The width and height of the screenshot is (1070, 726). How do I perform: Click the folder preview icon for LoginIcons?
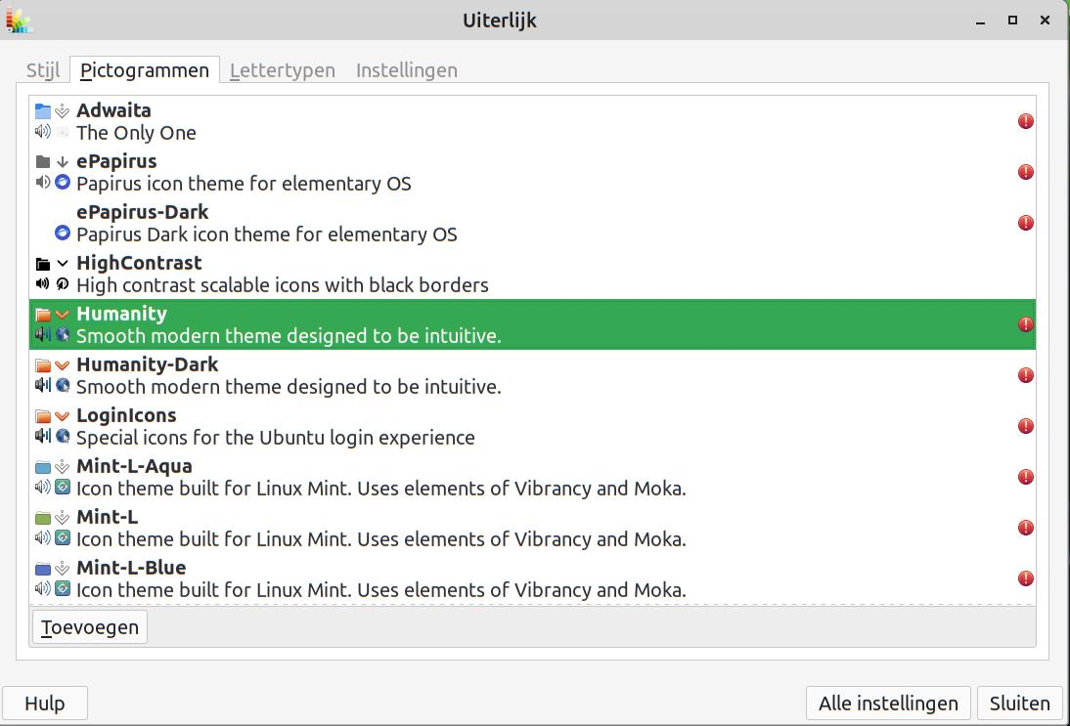[x=43, y=416]
